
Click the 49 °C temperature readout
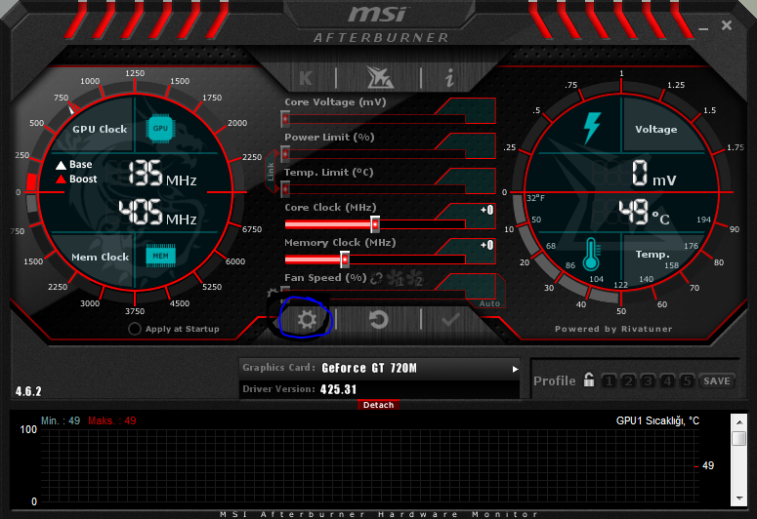[645, 213]
